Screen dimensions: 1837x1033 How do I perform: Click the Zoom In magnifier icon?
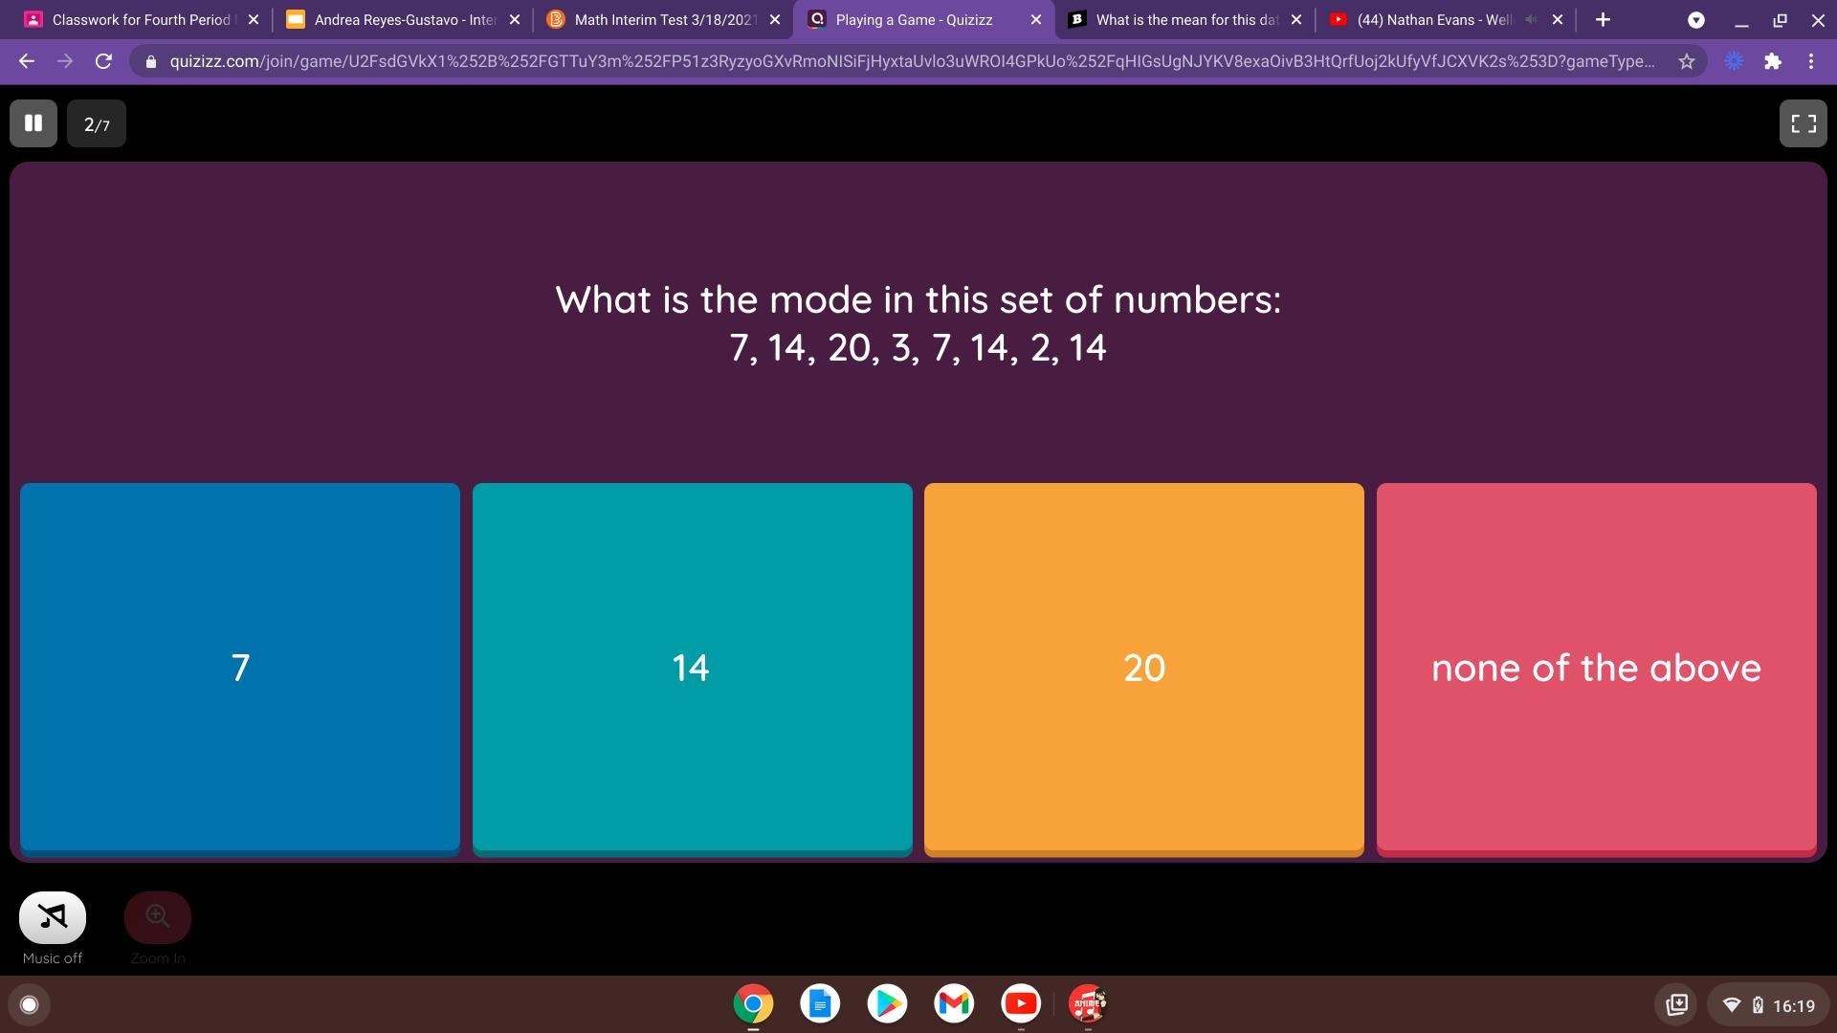pos(158,917)
